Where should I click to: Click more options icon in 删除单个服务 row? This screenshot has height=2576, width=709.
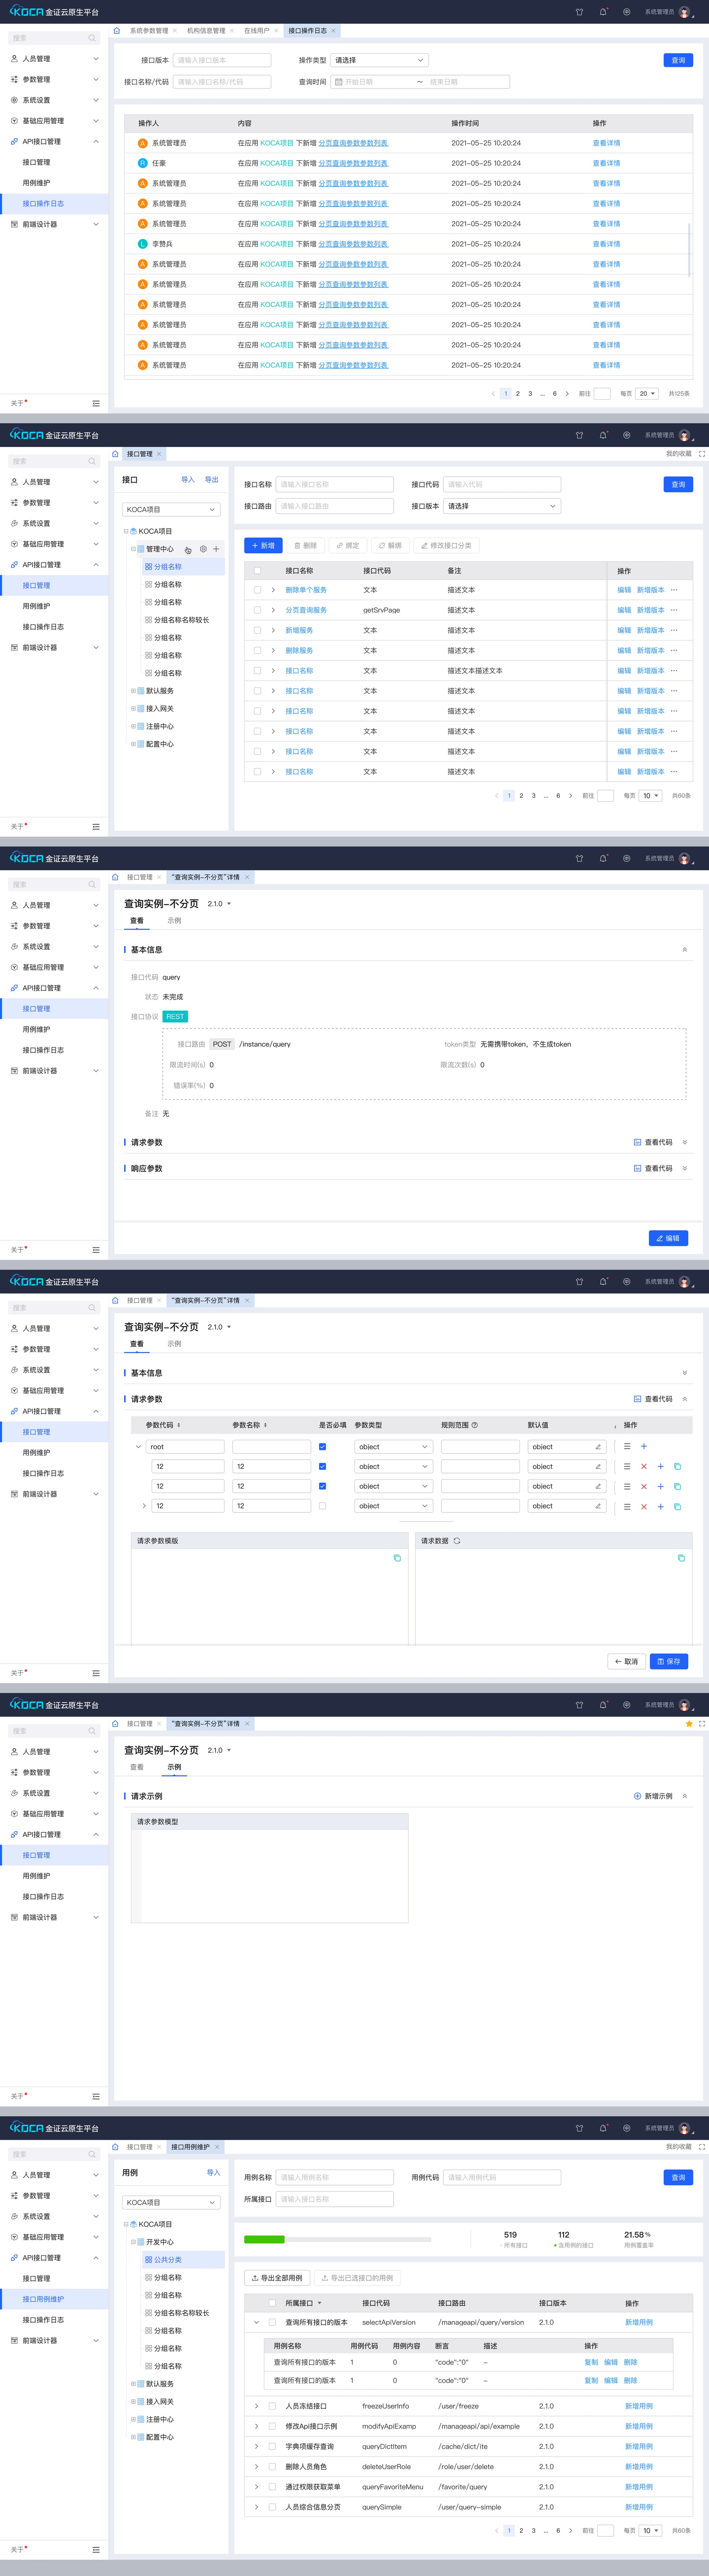pyautogui.click(x=674, y=590)
